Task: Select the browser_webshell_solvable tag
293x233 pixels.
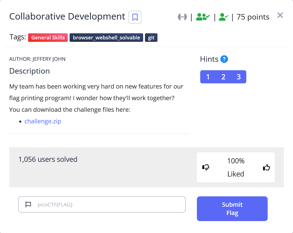Action: click(x=106, y=38)
